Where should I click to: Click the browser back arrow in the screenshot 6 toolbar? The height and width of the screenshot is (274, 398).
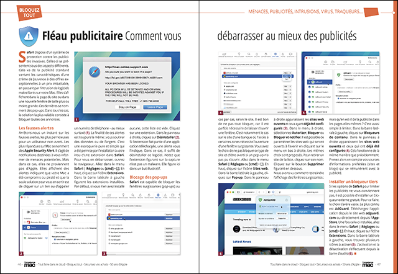pyautogui.click(x=260, y=192)
